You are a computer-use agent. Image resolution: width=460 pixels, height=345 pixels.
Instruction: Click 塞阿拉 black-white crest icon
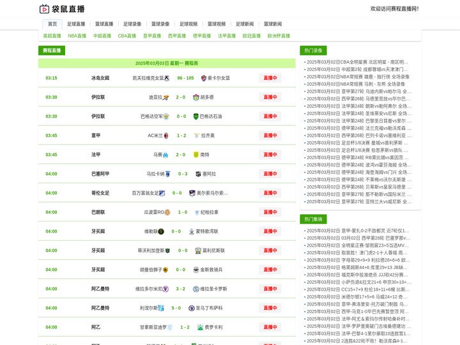[x=198, y=174]
